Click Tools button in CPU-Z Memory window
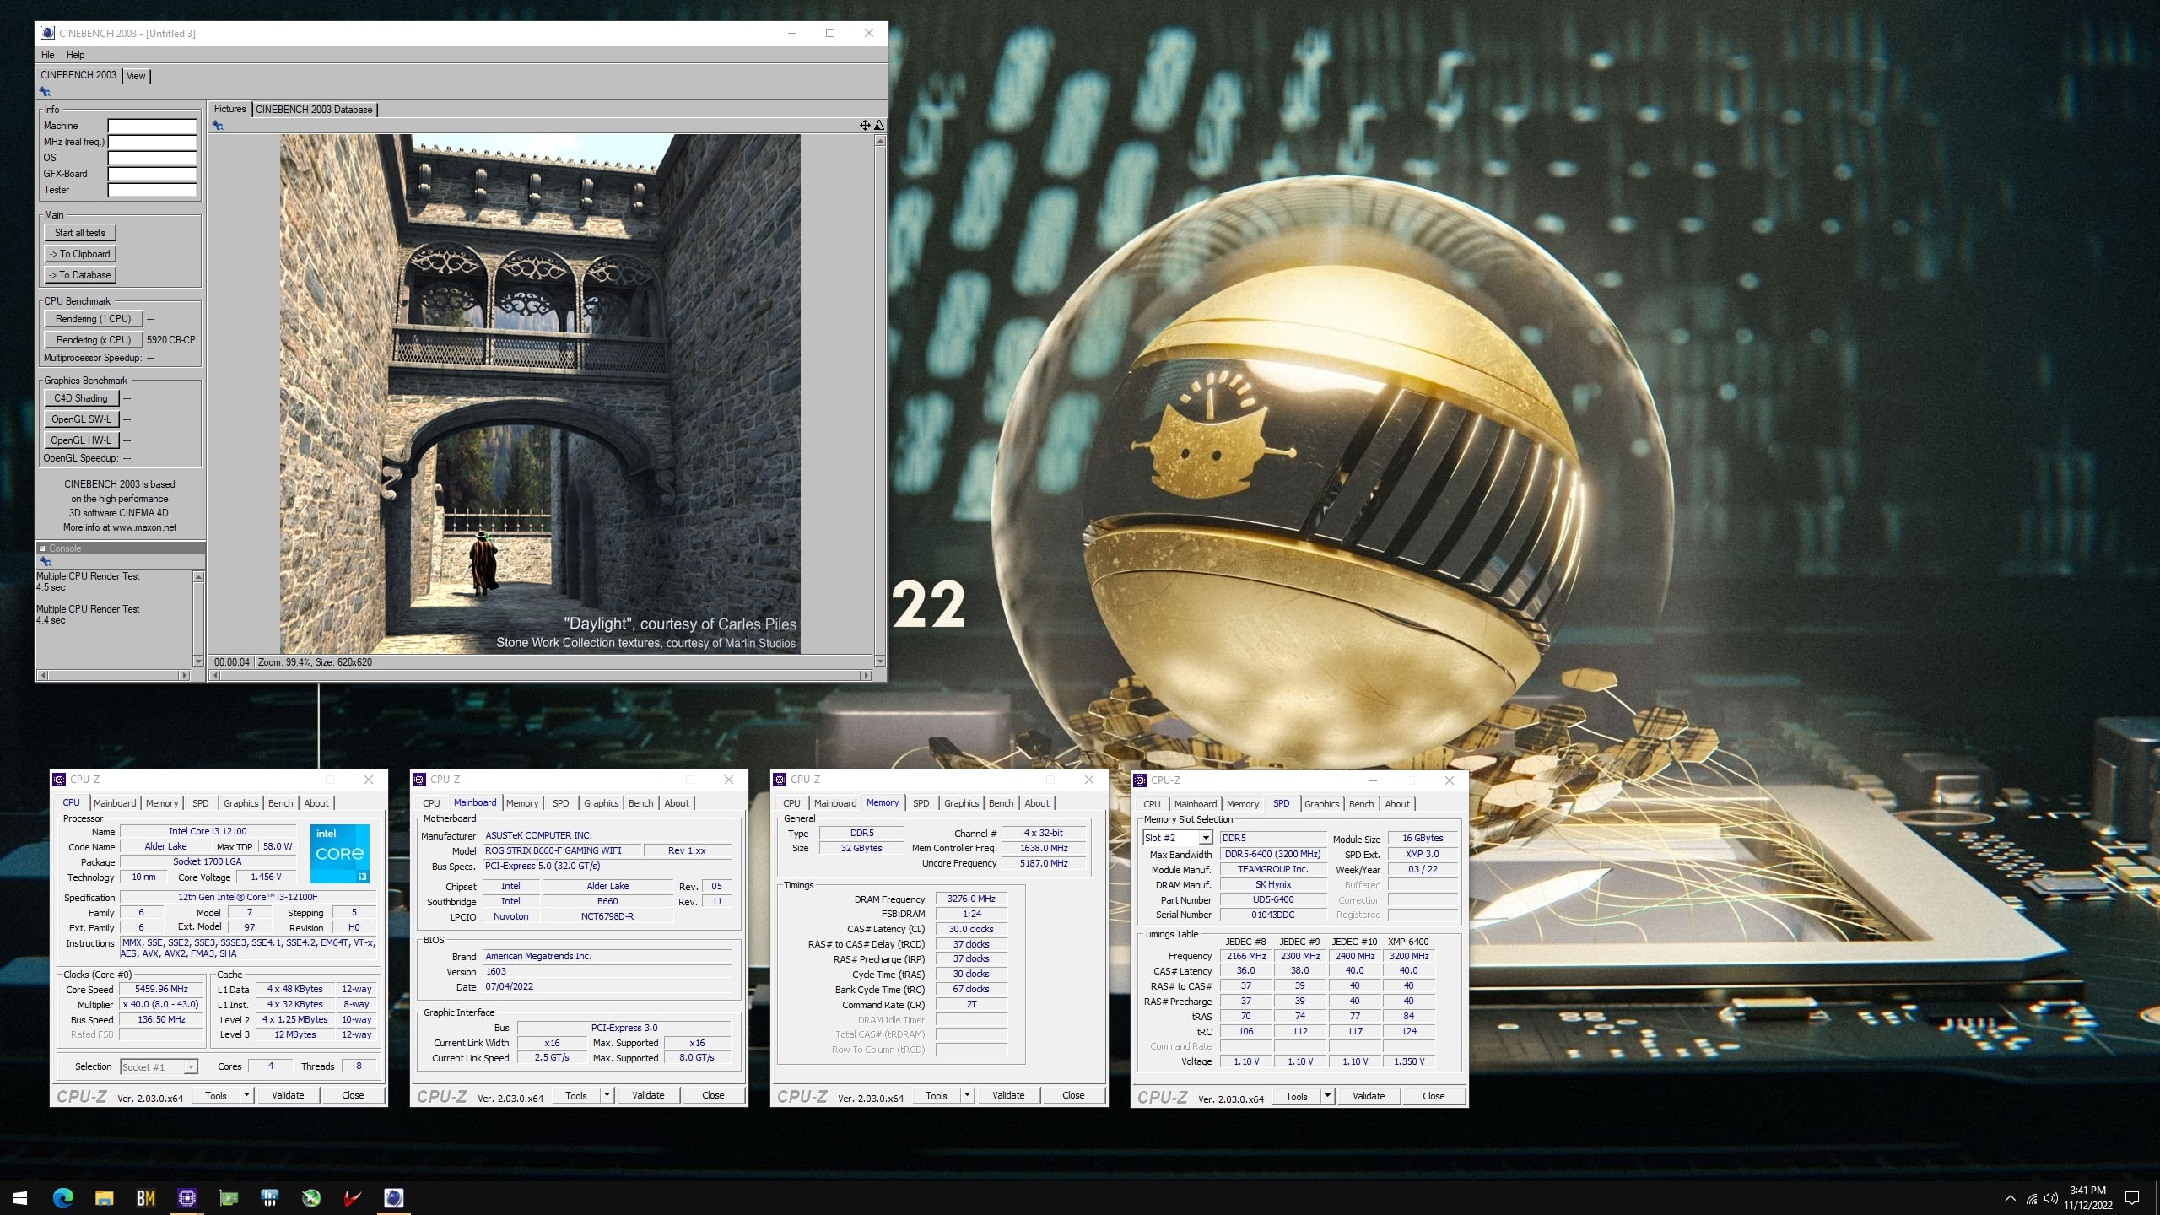 (937, 1095)
